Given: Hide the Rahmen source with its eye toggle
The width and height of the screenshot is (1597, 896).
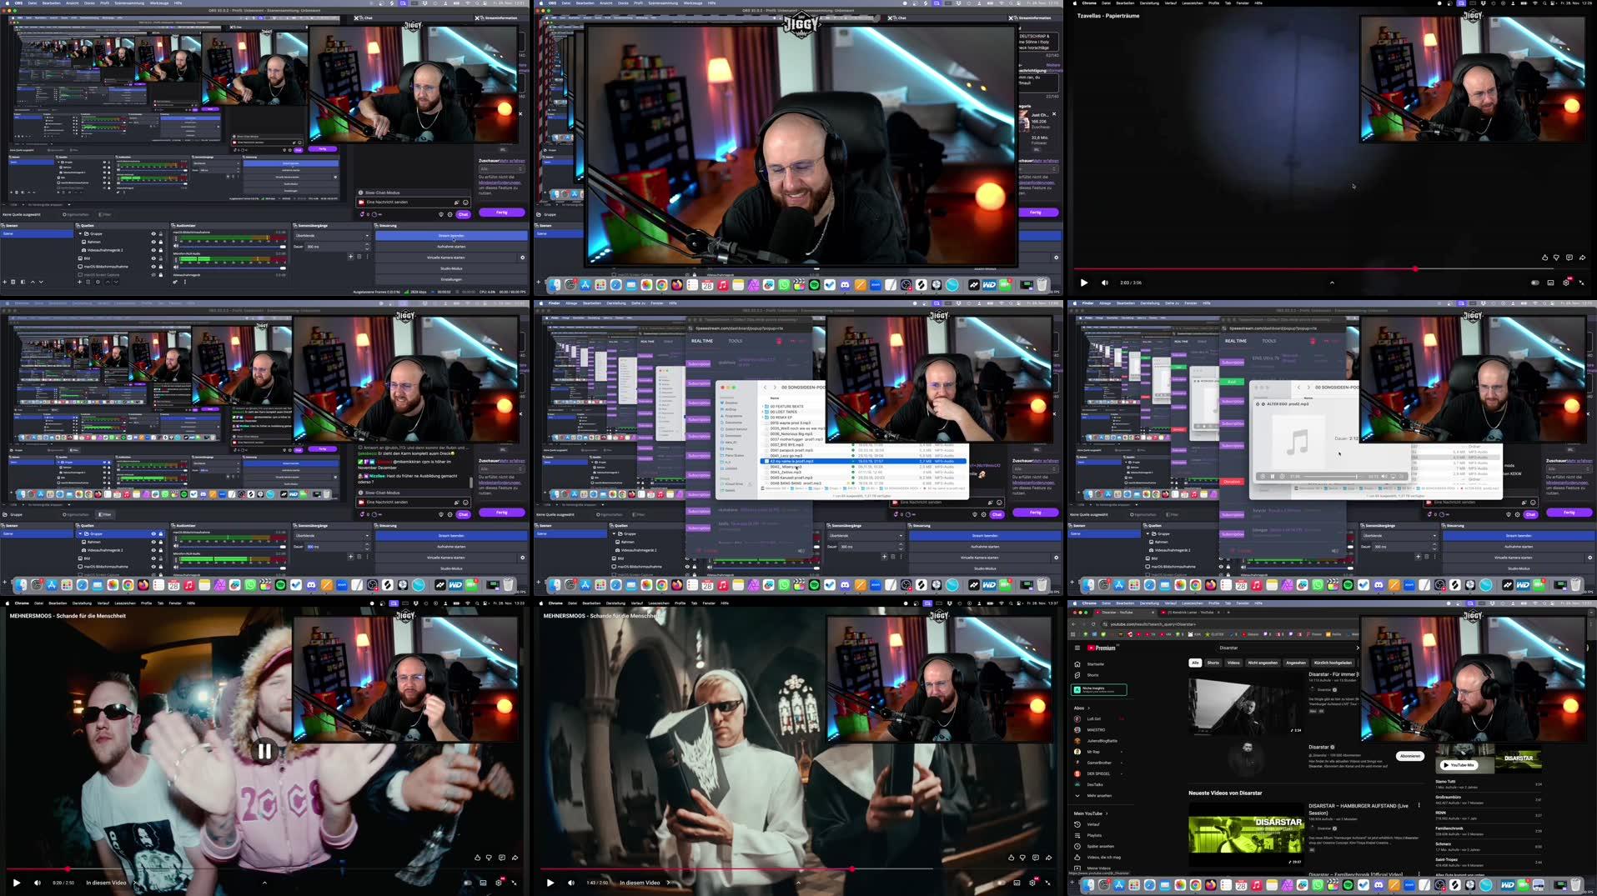Looking at the screenshot, I should click(153, 242).
